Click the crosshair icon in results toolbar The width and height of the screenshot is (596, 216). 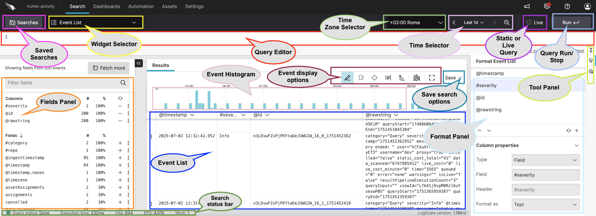point(374,78)
